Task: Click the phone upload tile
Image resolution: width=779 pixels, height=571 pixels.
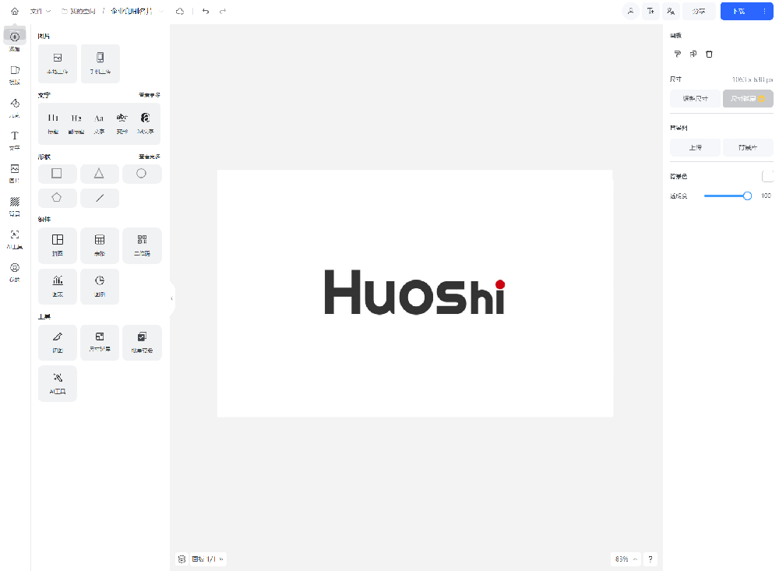Action: point(100,64)
